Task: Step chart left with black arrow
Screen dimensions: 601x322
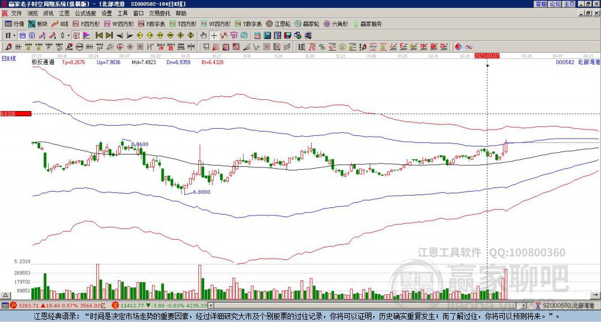Action: 120,36
